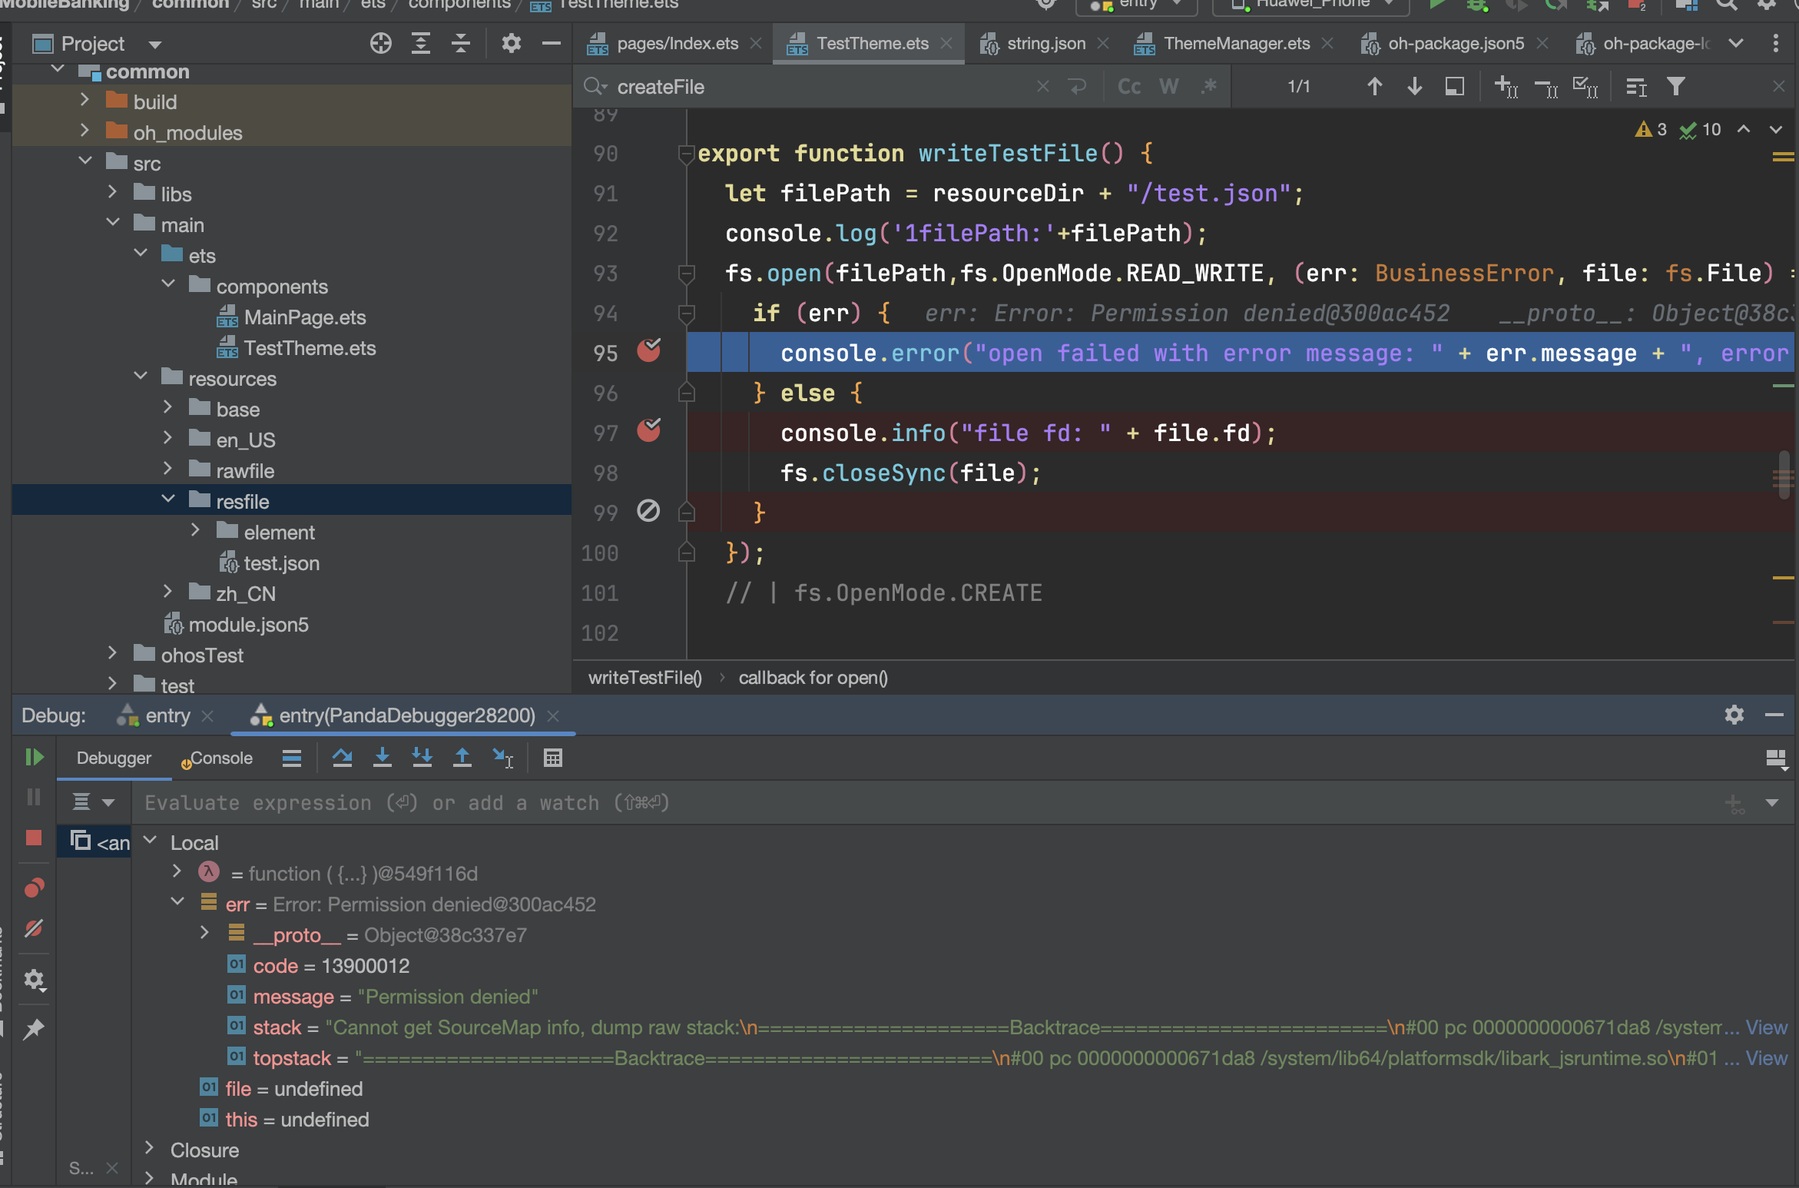The height and width of the screenshot is (1188, 1799).
Task: Resume program in debugger
Action: coord(34,758)
